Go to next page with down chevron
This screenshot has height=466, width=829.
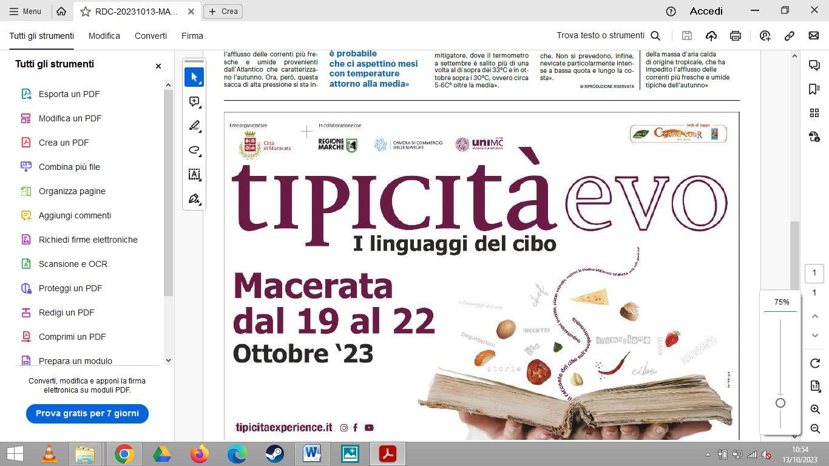(x=816, y=336)
